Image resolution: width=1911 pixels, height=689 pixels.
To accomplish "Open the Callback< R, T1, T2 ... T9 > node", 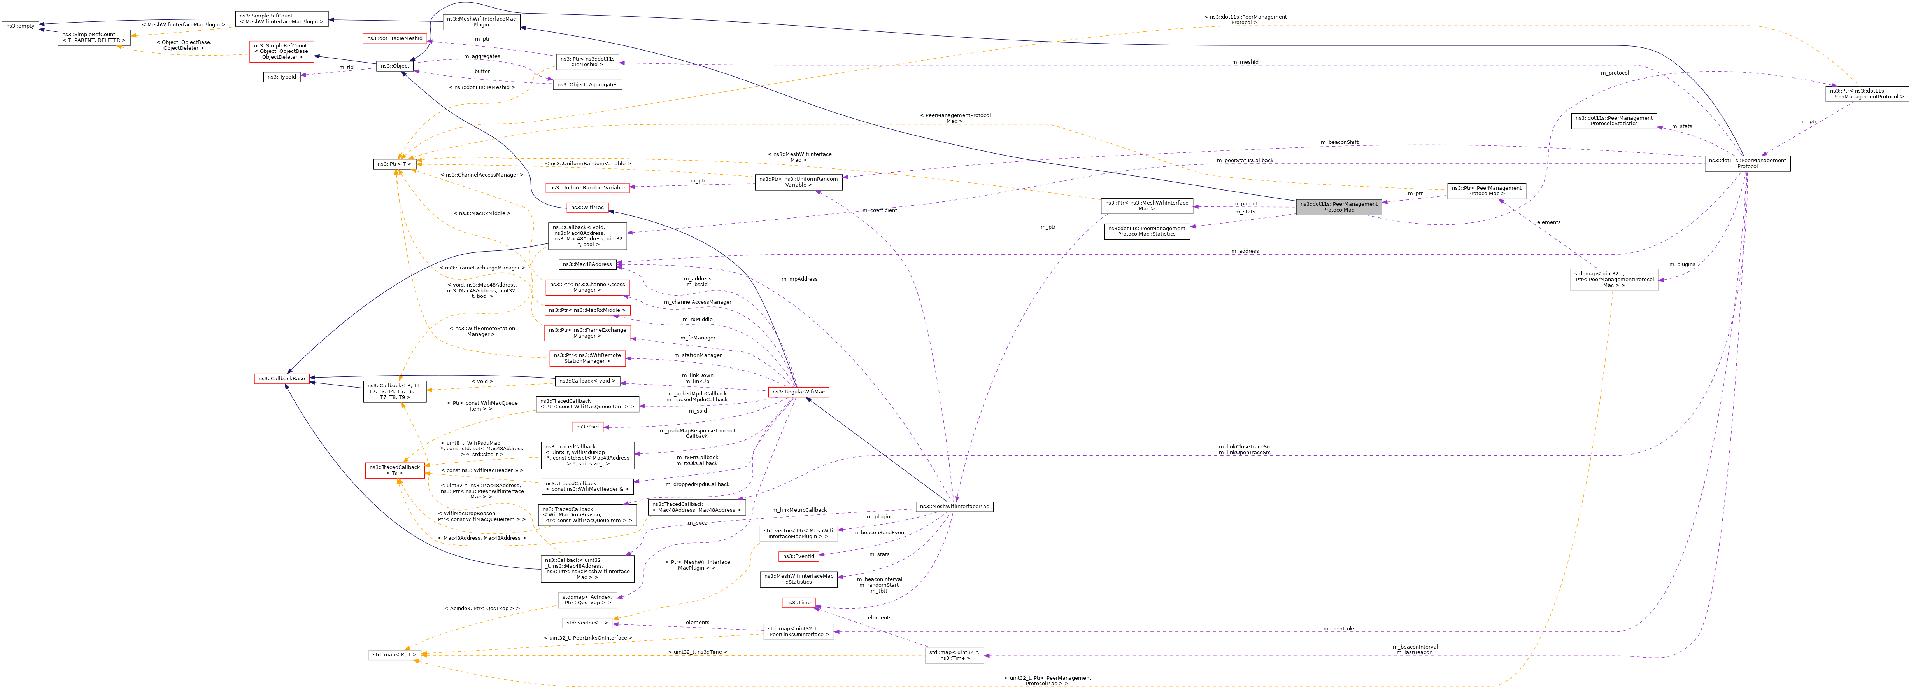I will coord(394,392).
